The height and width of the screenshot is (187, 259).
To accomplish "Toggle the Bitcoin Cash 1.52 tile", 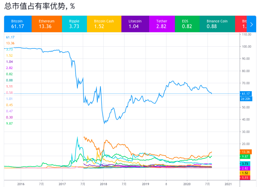I will pyautogui.click(x=104, y=24).
